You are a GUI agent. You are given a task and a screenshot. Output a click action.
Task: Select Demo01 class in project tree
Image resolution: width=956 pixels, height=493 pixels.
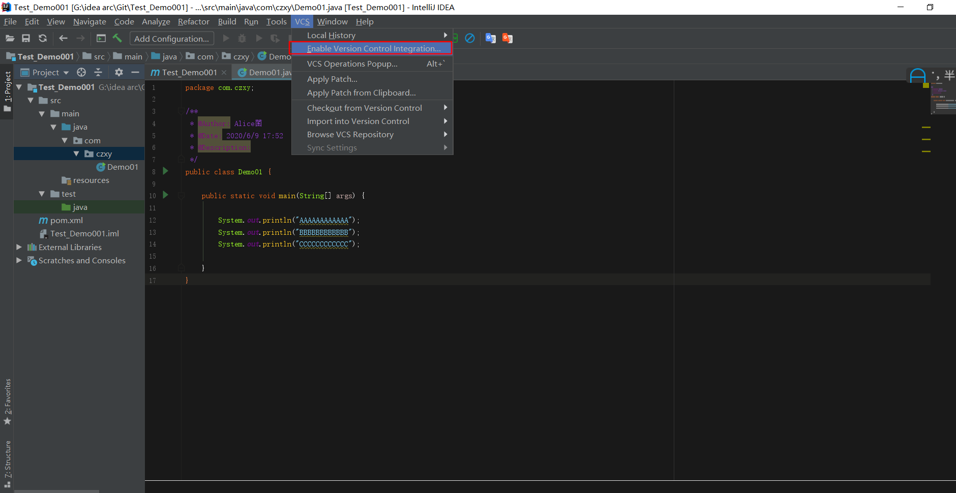click(117, 167)
